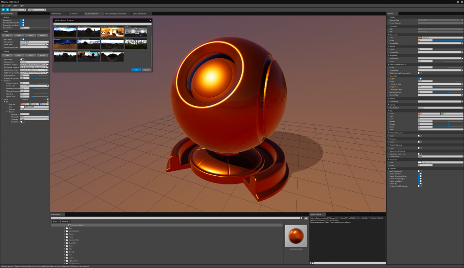This screenshot has width=464, height=268.
Task: Clear the Model Asset field with its X icon
Action: [x=46, y=44]
